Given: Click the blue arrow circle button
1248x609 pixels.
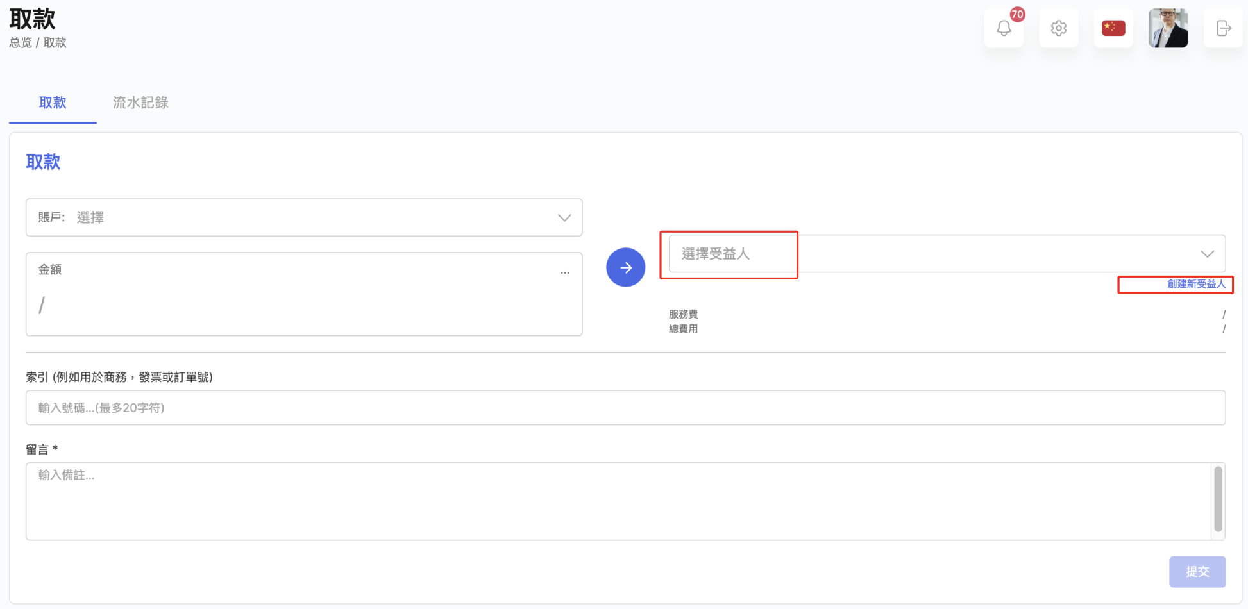Looking at the screenshot, I should pos(626,267).
